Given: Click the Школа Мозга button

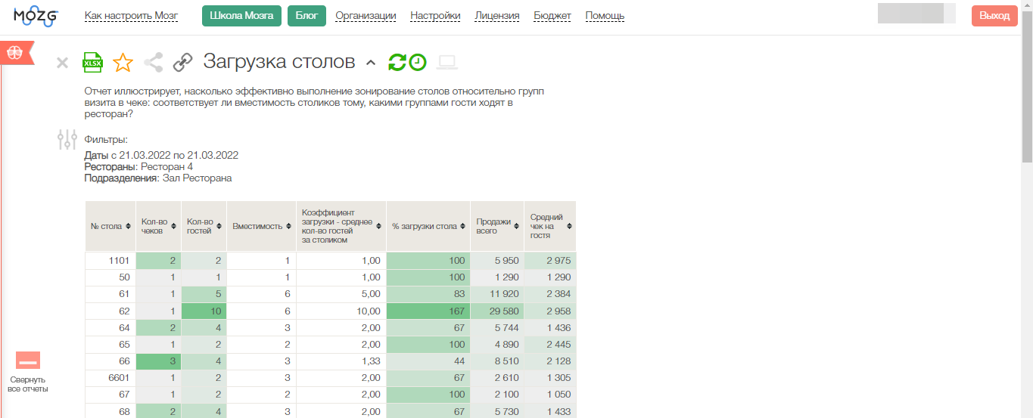Looking at the screenshot, I should 241,16.
